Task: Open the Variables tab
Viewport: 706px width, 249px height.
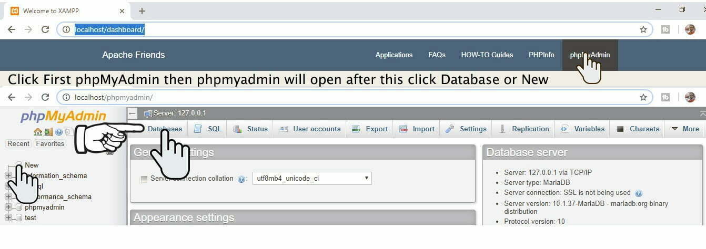Action: (583, 129)
